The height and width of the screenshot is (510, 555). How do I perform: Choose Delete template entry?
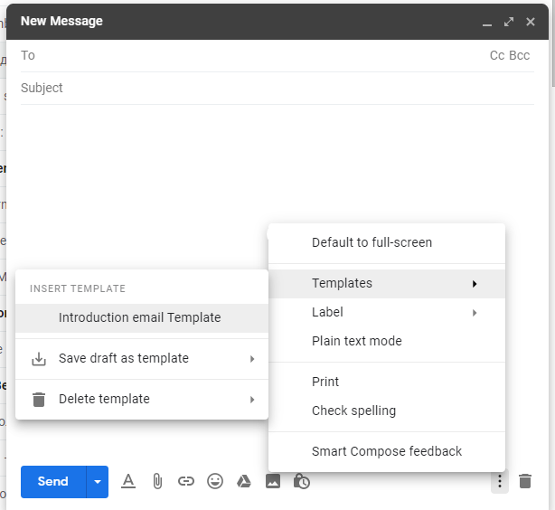pos(142,400)
